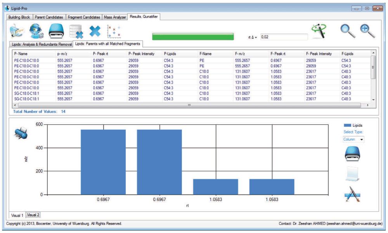Click the scanner icon in top toolbar
The image size is (388, 233).
point(56,31)
